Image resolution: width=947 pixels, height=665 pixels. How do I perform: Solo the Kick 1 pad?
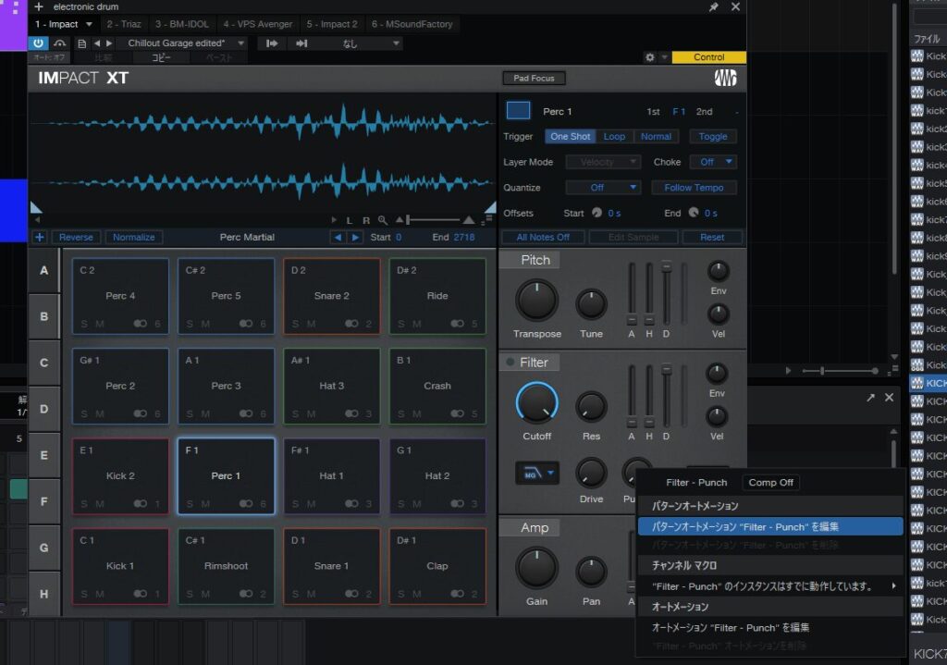pos(84,595)
